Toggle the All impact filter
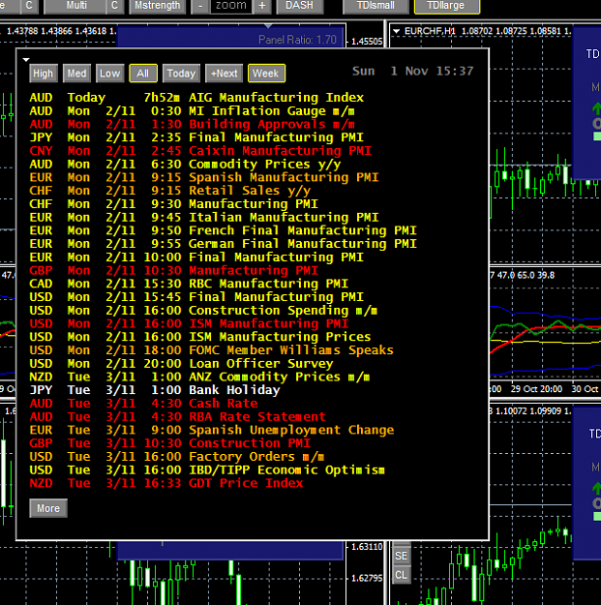This screenshot has width=601, height=605. point(142,74)
